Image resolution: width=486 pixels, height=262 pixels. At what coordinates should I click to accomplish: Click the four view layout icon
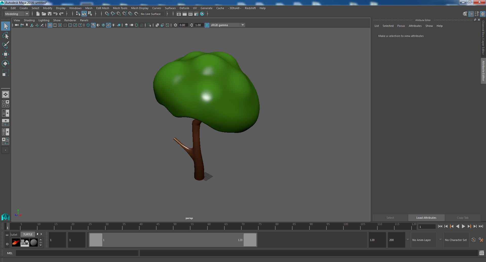tap(6, 104)
